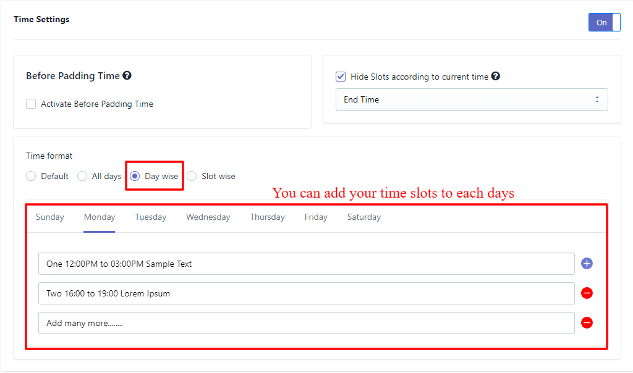633x373 pixels.
Task: Focus the 'Two 16:00 to 19:00' slot field
Action: tap(307, 293)
